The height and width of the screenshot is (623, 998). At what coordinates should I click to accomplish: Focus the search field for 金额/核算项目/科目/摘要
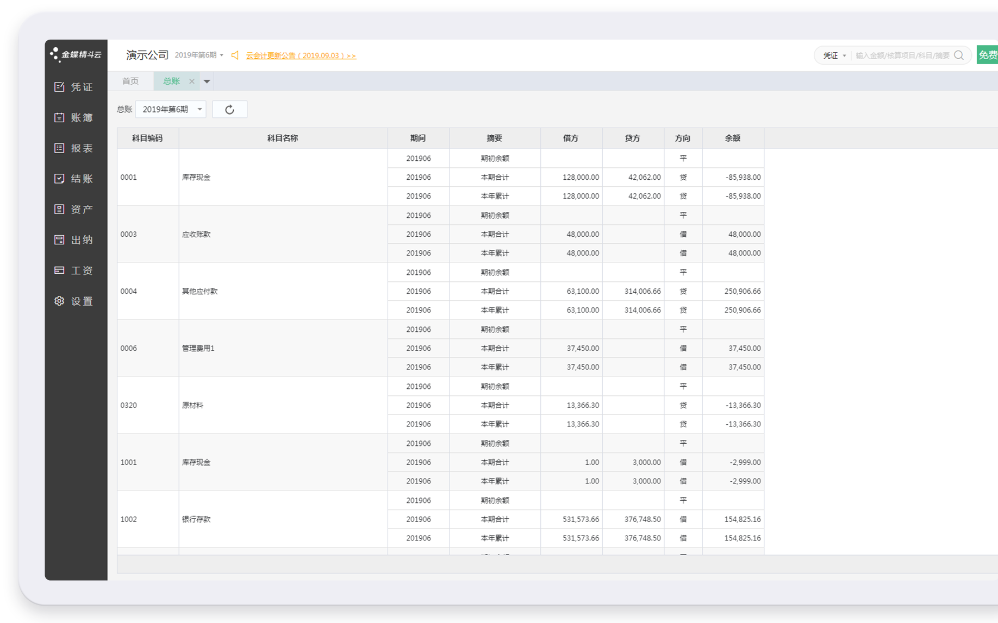click(x=902, y=55)
